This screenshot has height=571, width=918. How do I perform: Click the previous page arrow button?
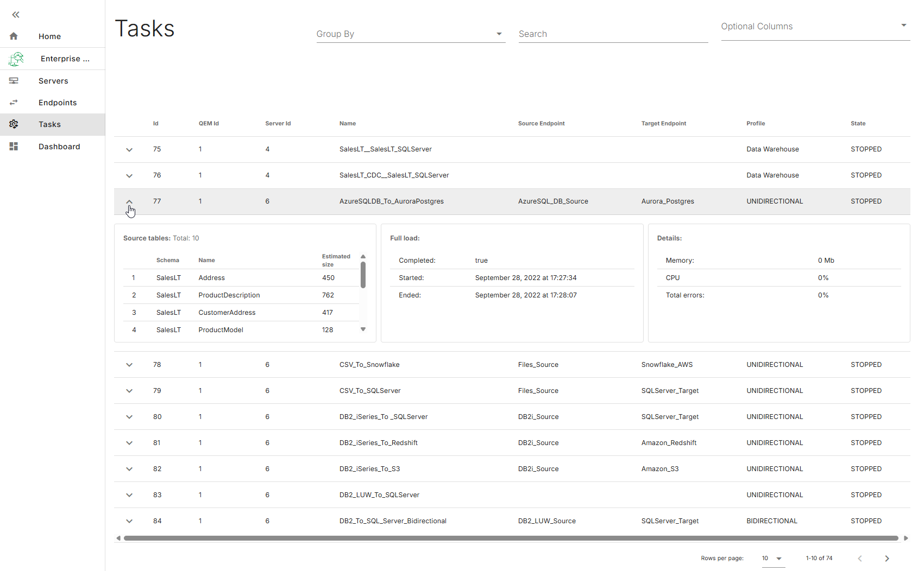click(x=860, y=558)
